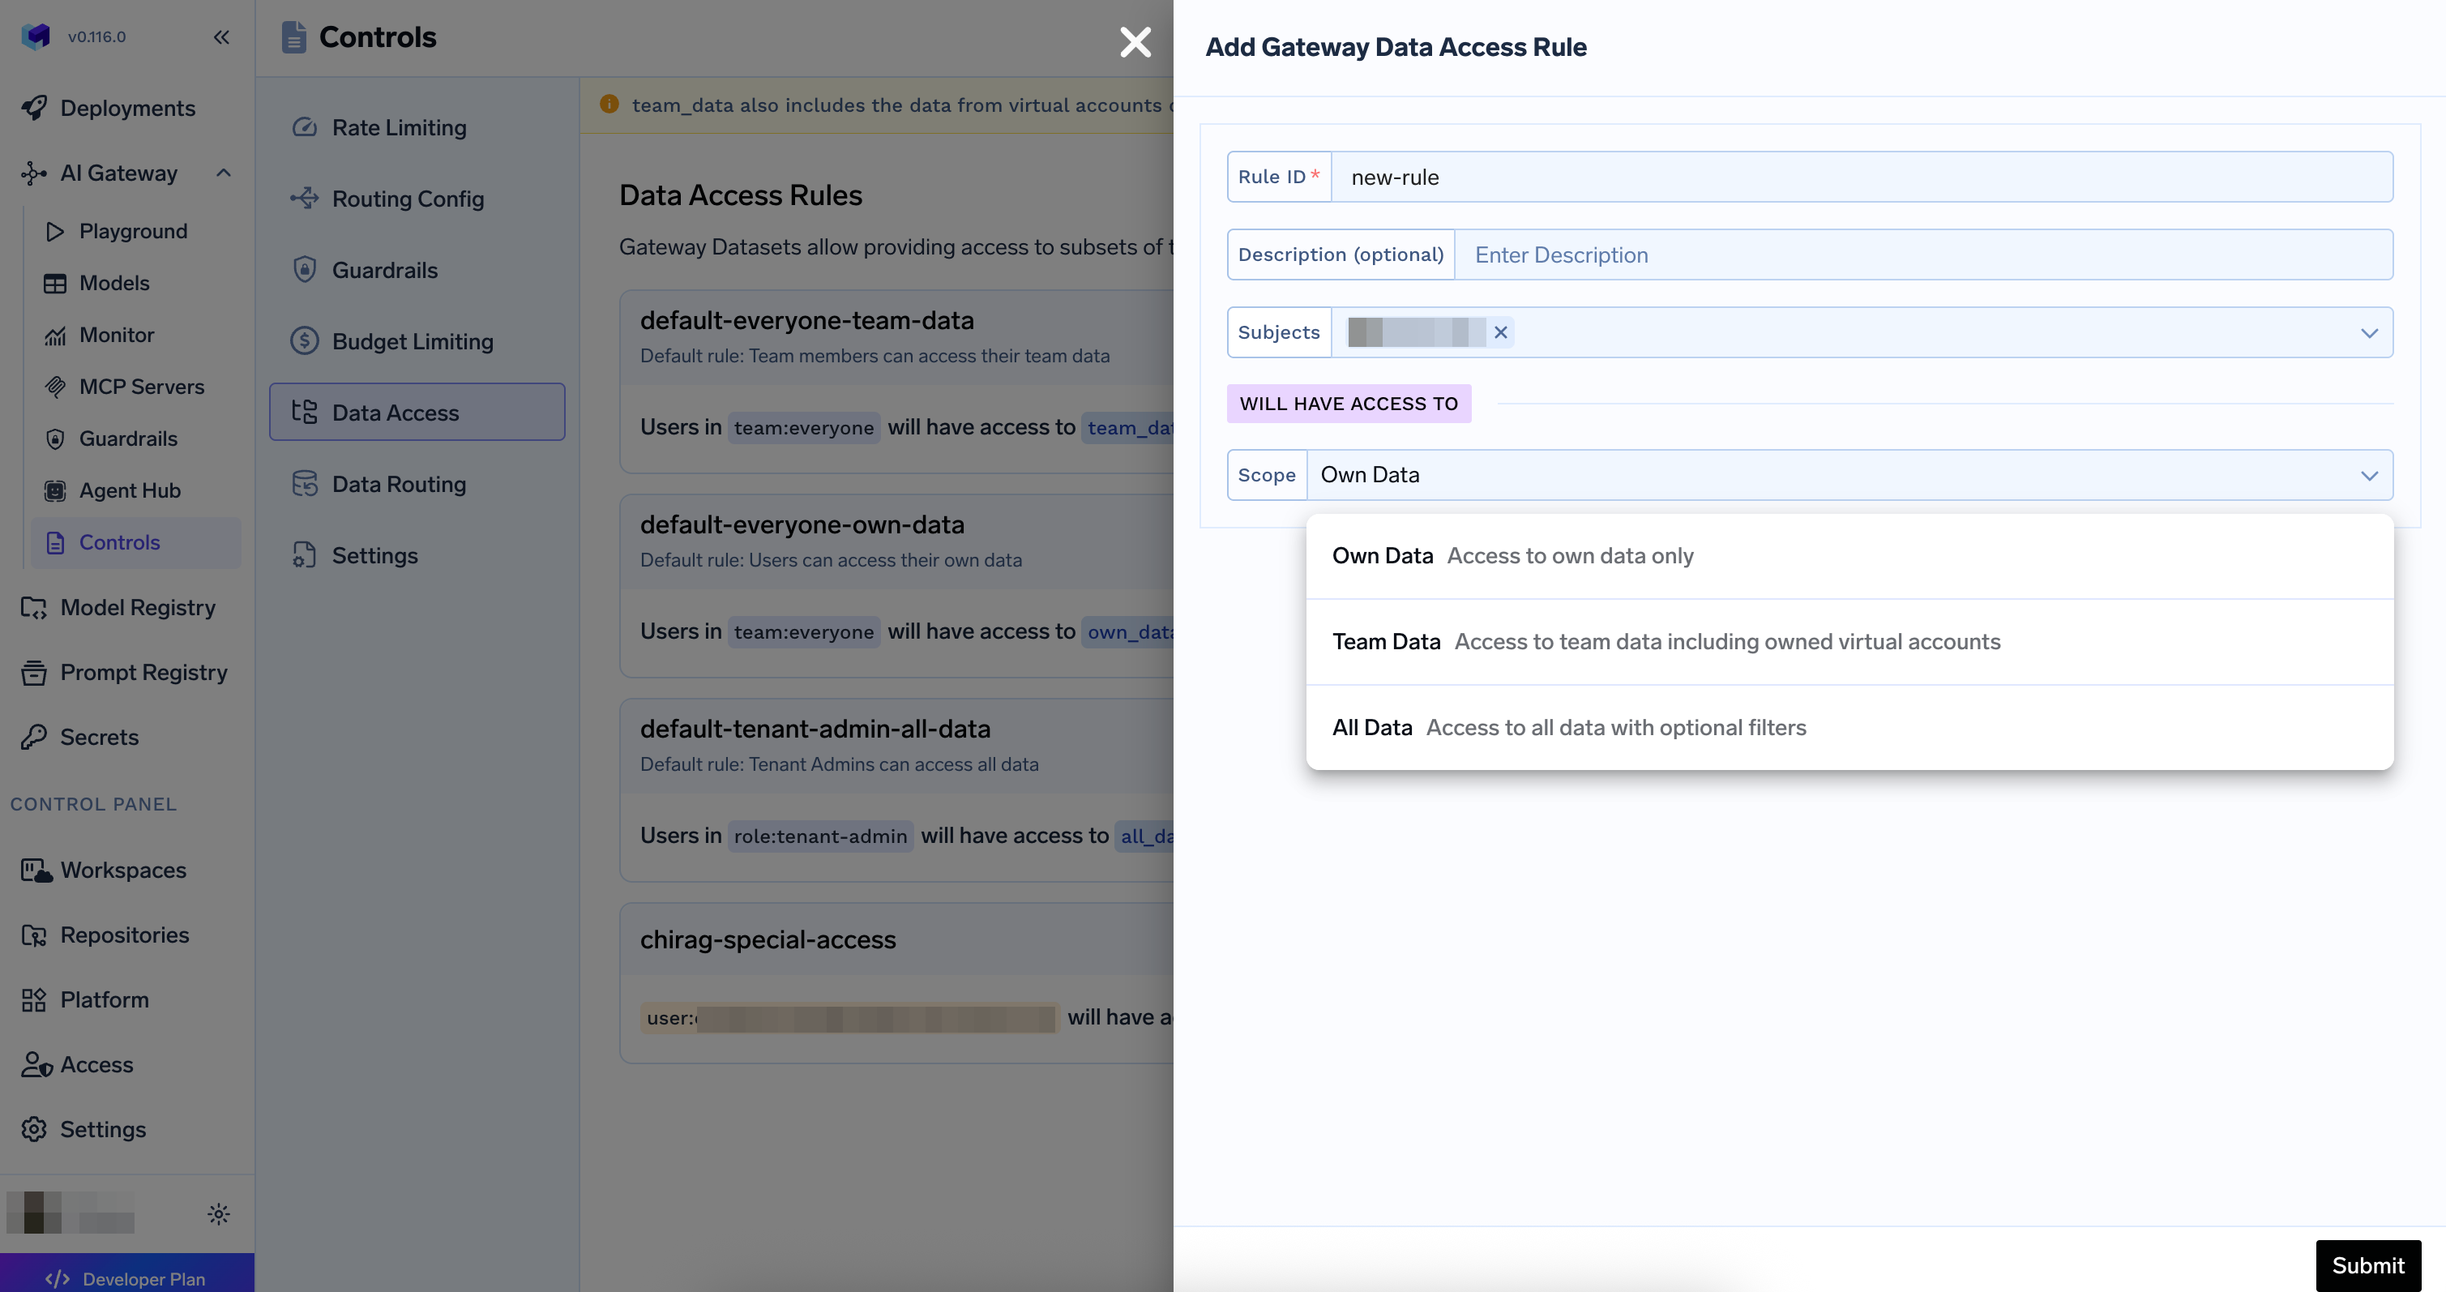Image resolution: width=2446 pixels, height=1292 pixels.
Task: Click the Budget Limiting dollar icon
Action: point(304,340)
